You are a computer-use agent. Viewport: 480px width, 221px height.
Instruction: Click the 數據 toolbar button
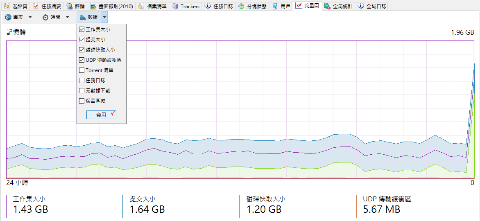(89, 18)
